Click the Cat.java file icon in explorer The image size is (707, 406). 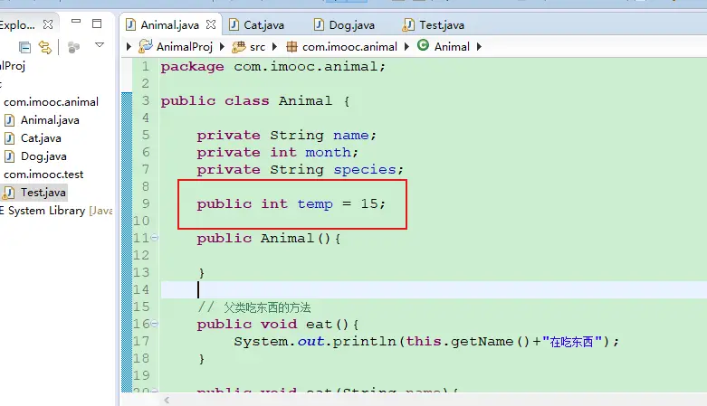pos(9,138)
